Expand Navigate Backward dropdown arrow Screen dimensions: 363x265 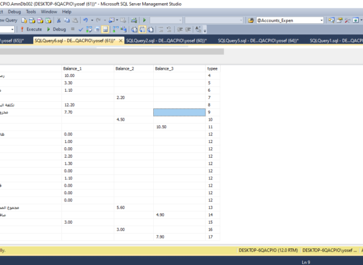(117, 20)
